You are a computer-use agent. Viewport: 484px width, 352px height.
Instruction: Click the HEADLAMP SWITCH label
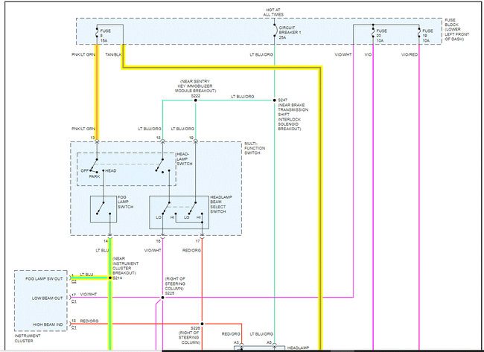(184, 159)
